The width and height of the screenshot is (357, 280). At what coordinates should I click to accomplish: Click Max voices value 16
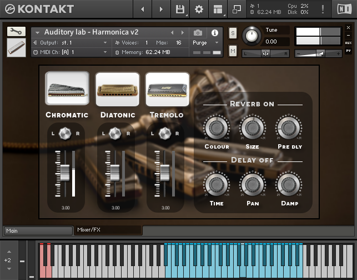point(179,43)
